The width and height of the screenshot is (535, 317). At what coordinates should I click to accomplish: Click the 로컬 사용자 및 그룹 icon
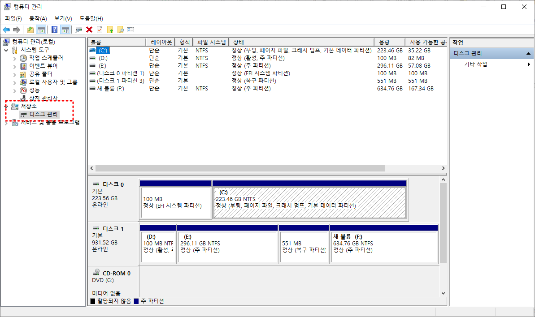[x=23, y=82]
